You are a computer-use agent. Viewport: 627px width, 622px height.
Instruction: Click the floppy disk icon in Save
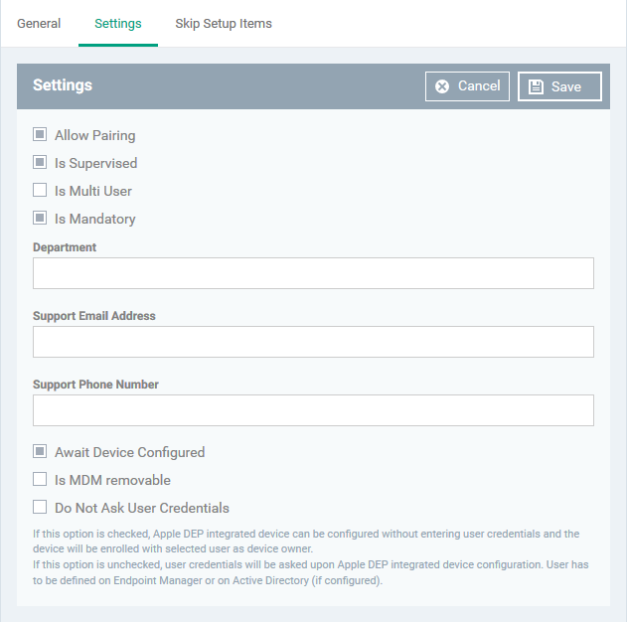536,86
